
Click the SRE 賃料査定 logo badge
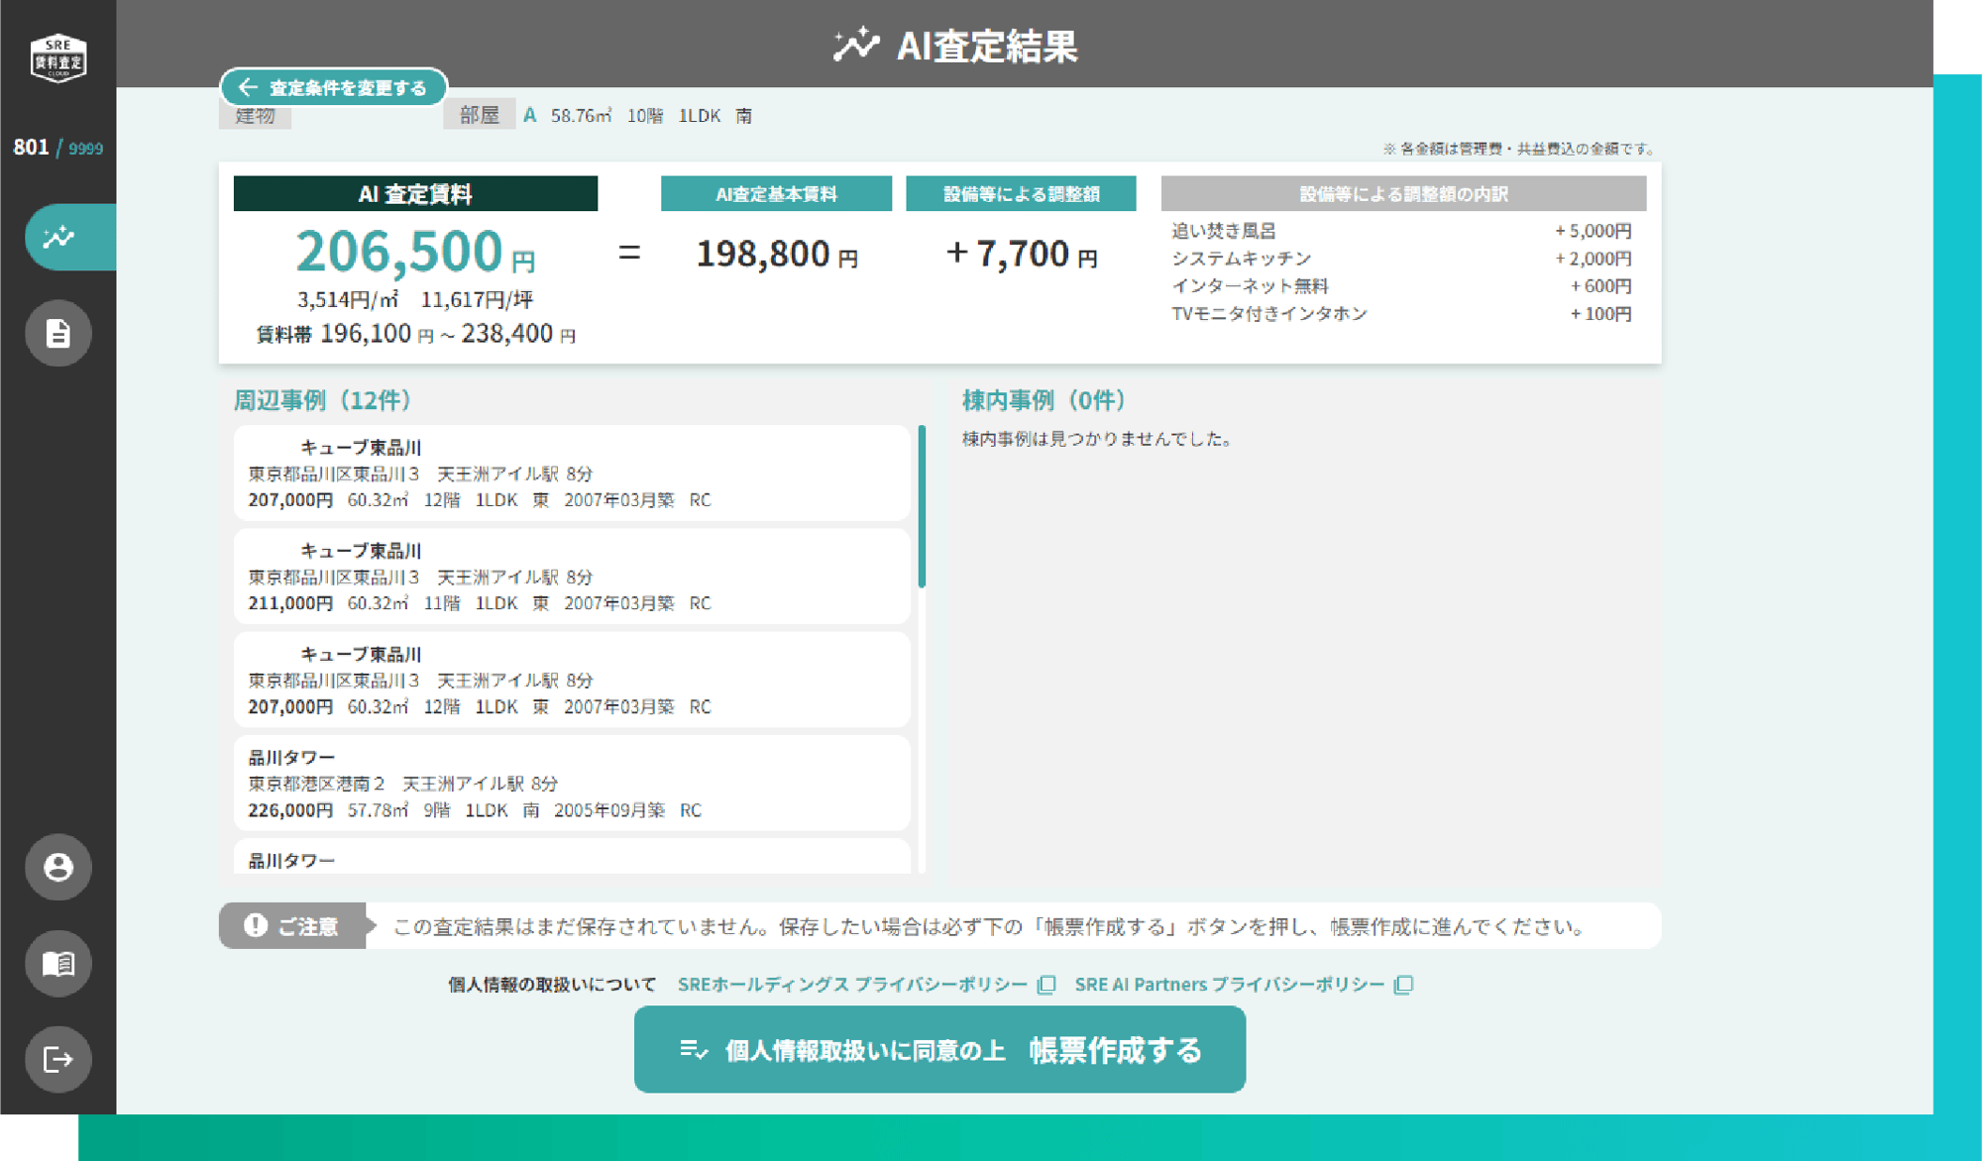(57, 57)
